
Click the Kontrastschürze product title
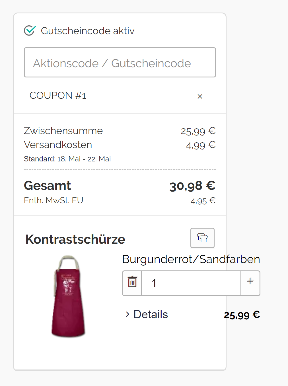click(x=75, y=239)
